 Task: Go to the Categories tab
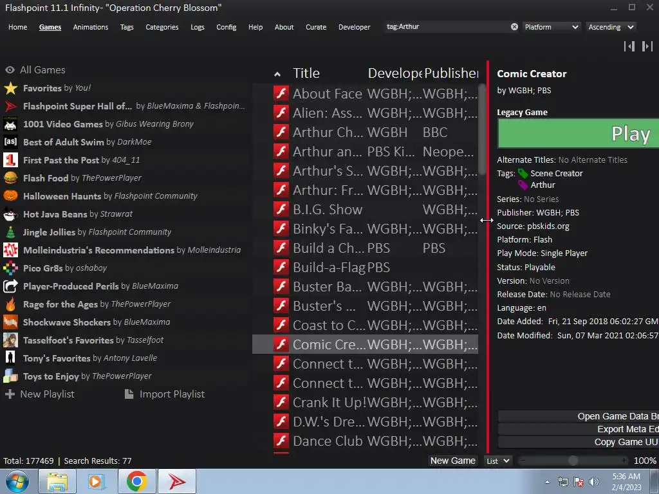[162, 27]
